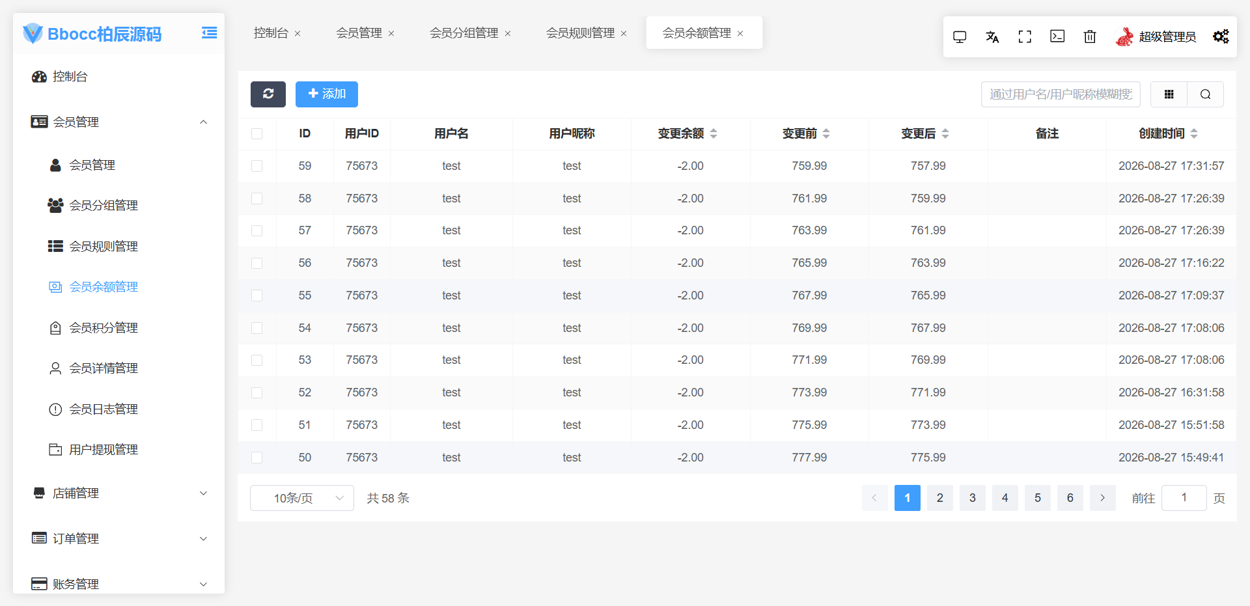Switch to the 控制台 tab

(x=271, y=33)
